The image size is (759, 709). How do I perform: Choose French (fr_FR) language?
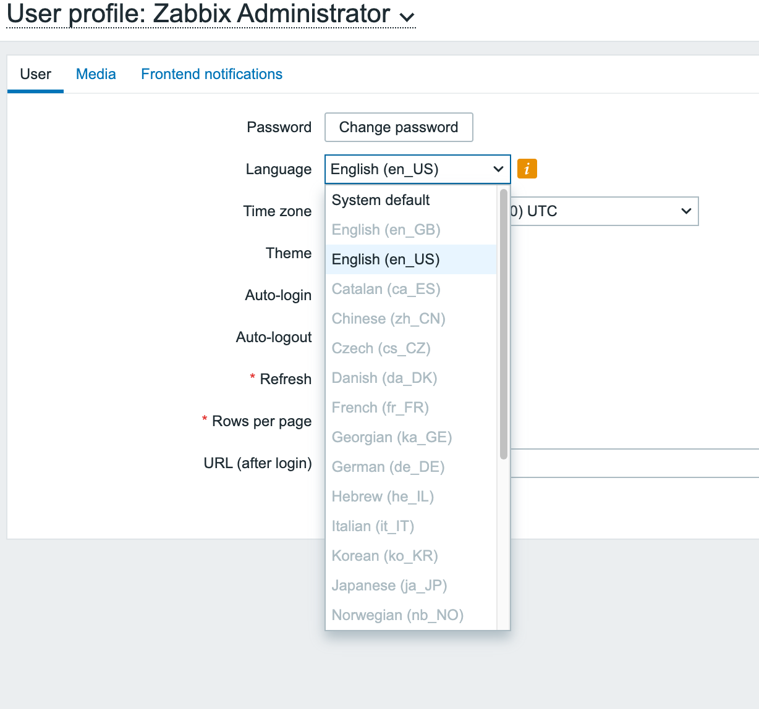[x=380, y=407]
